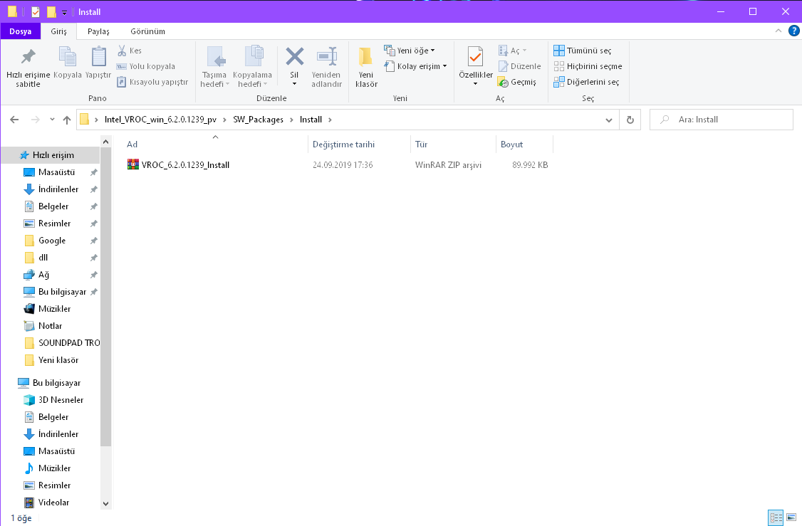802x526 pixels.
Task: Open pinned Masaüstü under Hızlı erişim
Action: tap(56, 172)
